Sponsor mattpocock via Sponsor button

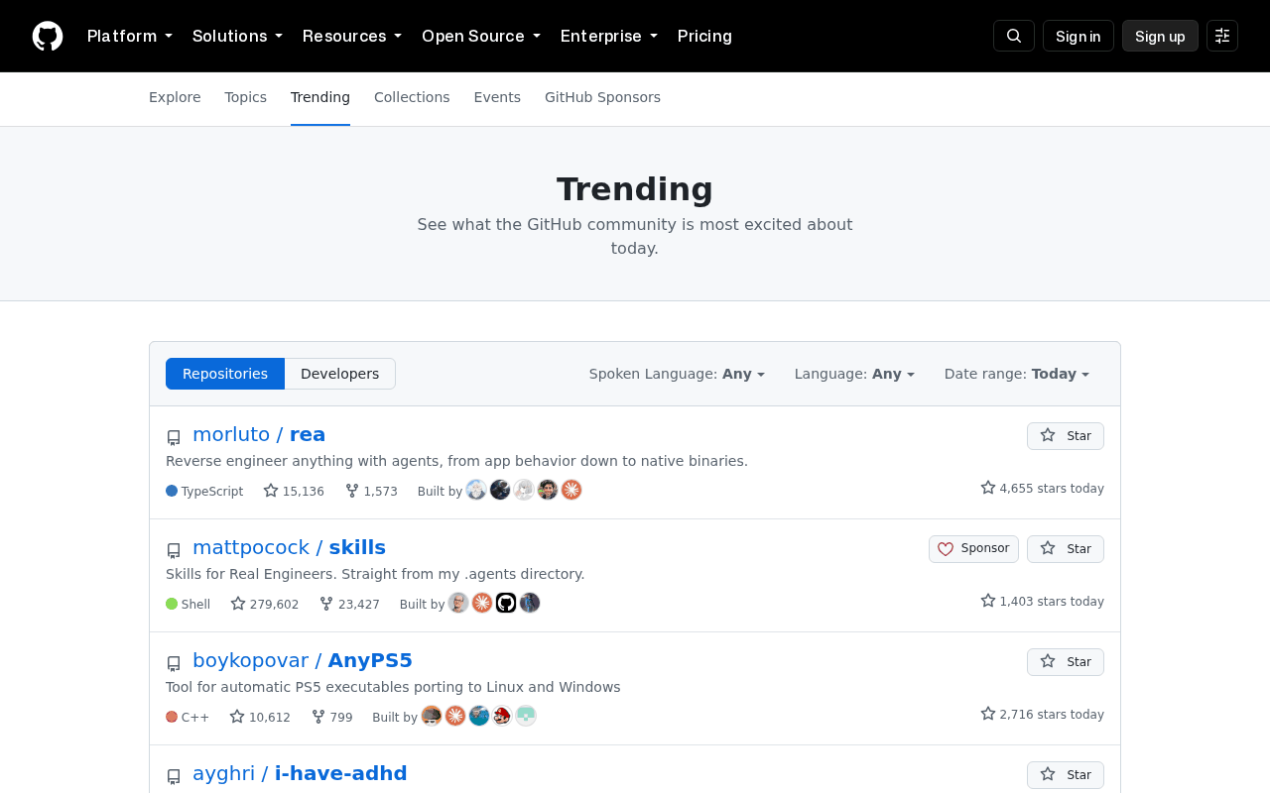[x=973, y=549]
